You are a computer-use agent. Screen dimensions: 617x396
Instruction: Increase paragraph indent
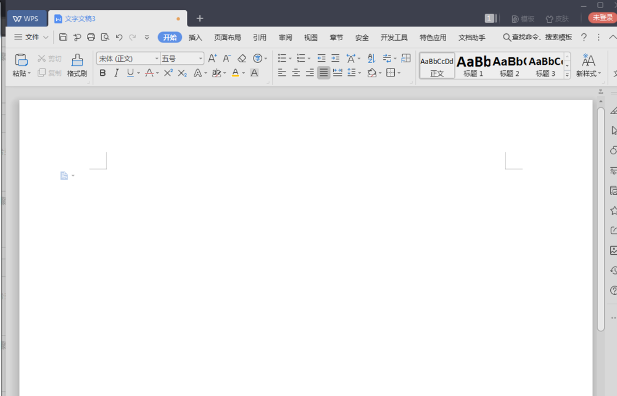335,59
